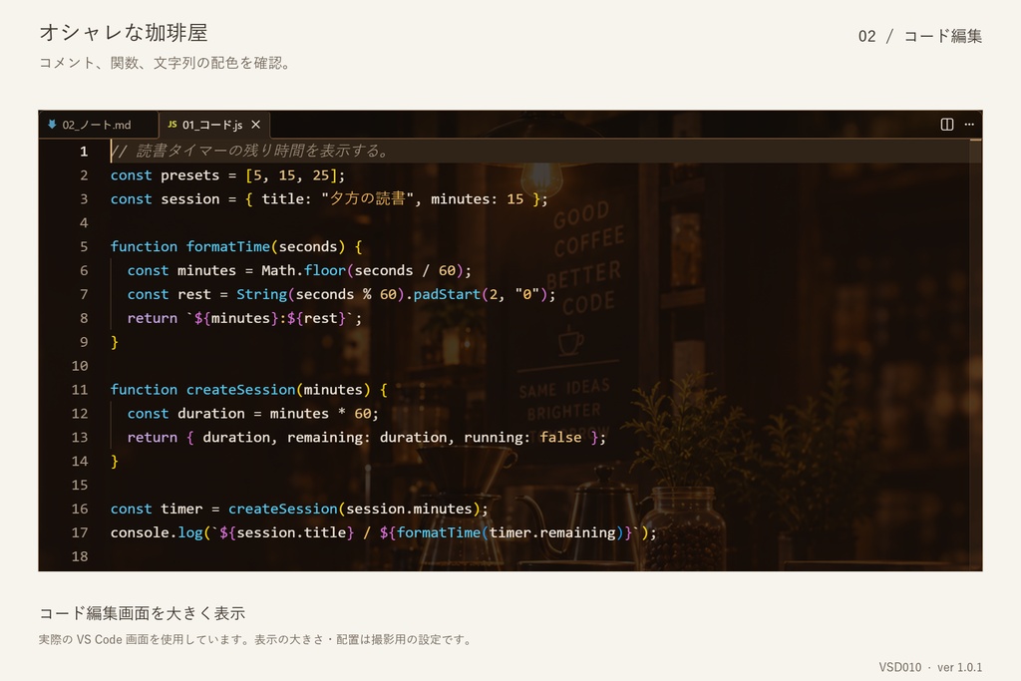Click the return keyword on line 8

pyautogui.click(x=153, y=318)
